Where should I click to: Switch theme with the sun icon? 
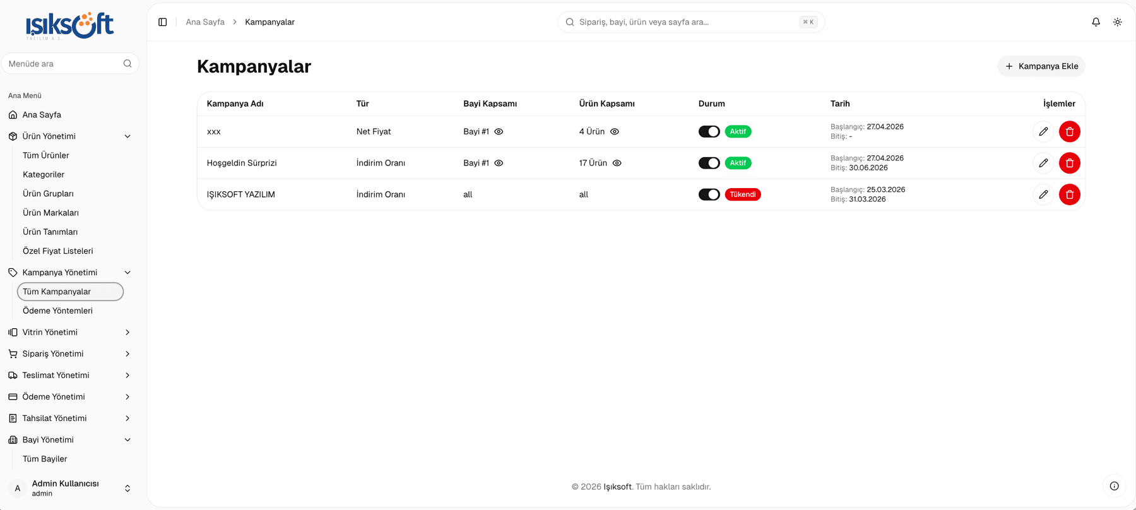[1117, 22]
